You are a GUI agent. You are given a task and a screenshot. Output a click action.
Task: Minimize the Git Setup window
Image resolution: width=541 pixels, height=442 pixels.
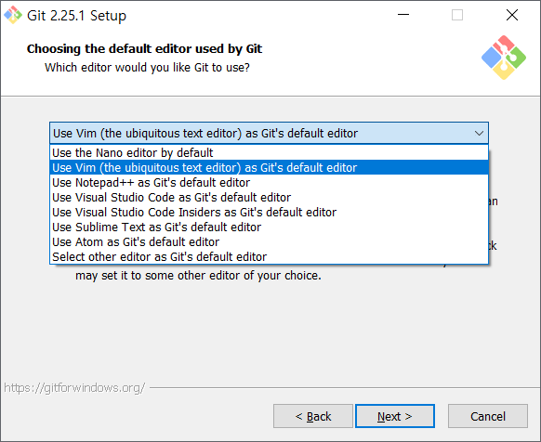403,15
